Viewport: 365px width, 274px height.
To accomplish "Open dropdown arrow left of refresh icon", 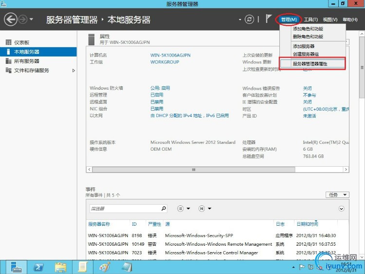I will [240, 20].
